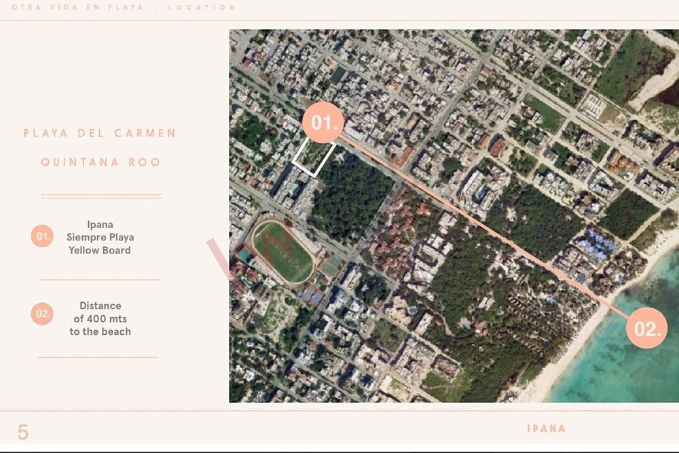This screenshot has width=679, height=453.
Task: Click the PLAYA DEL CARMEN heading
Action: [100, 133]
